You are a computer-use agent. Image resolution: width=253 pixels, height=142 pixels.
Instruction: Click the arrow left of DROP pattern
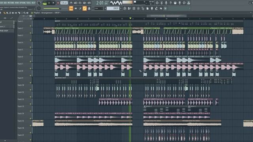point(106,8)
